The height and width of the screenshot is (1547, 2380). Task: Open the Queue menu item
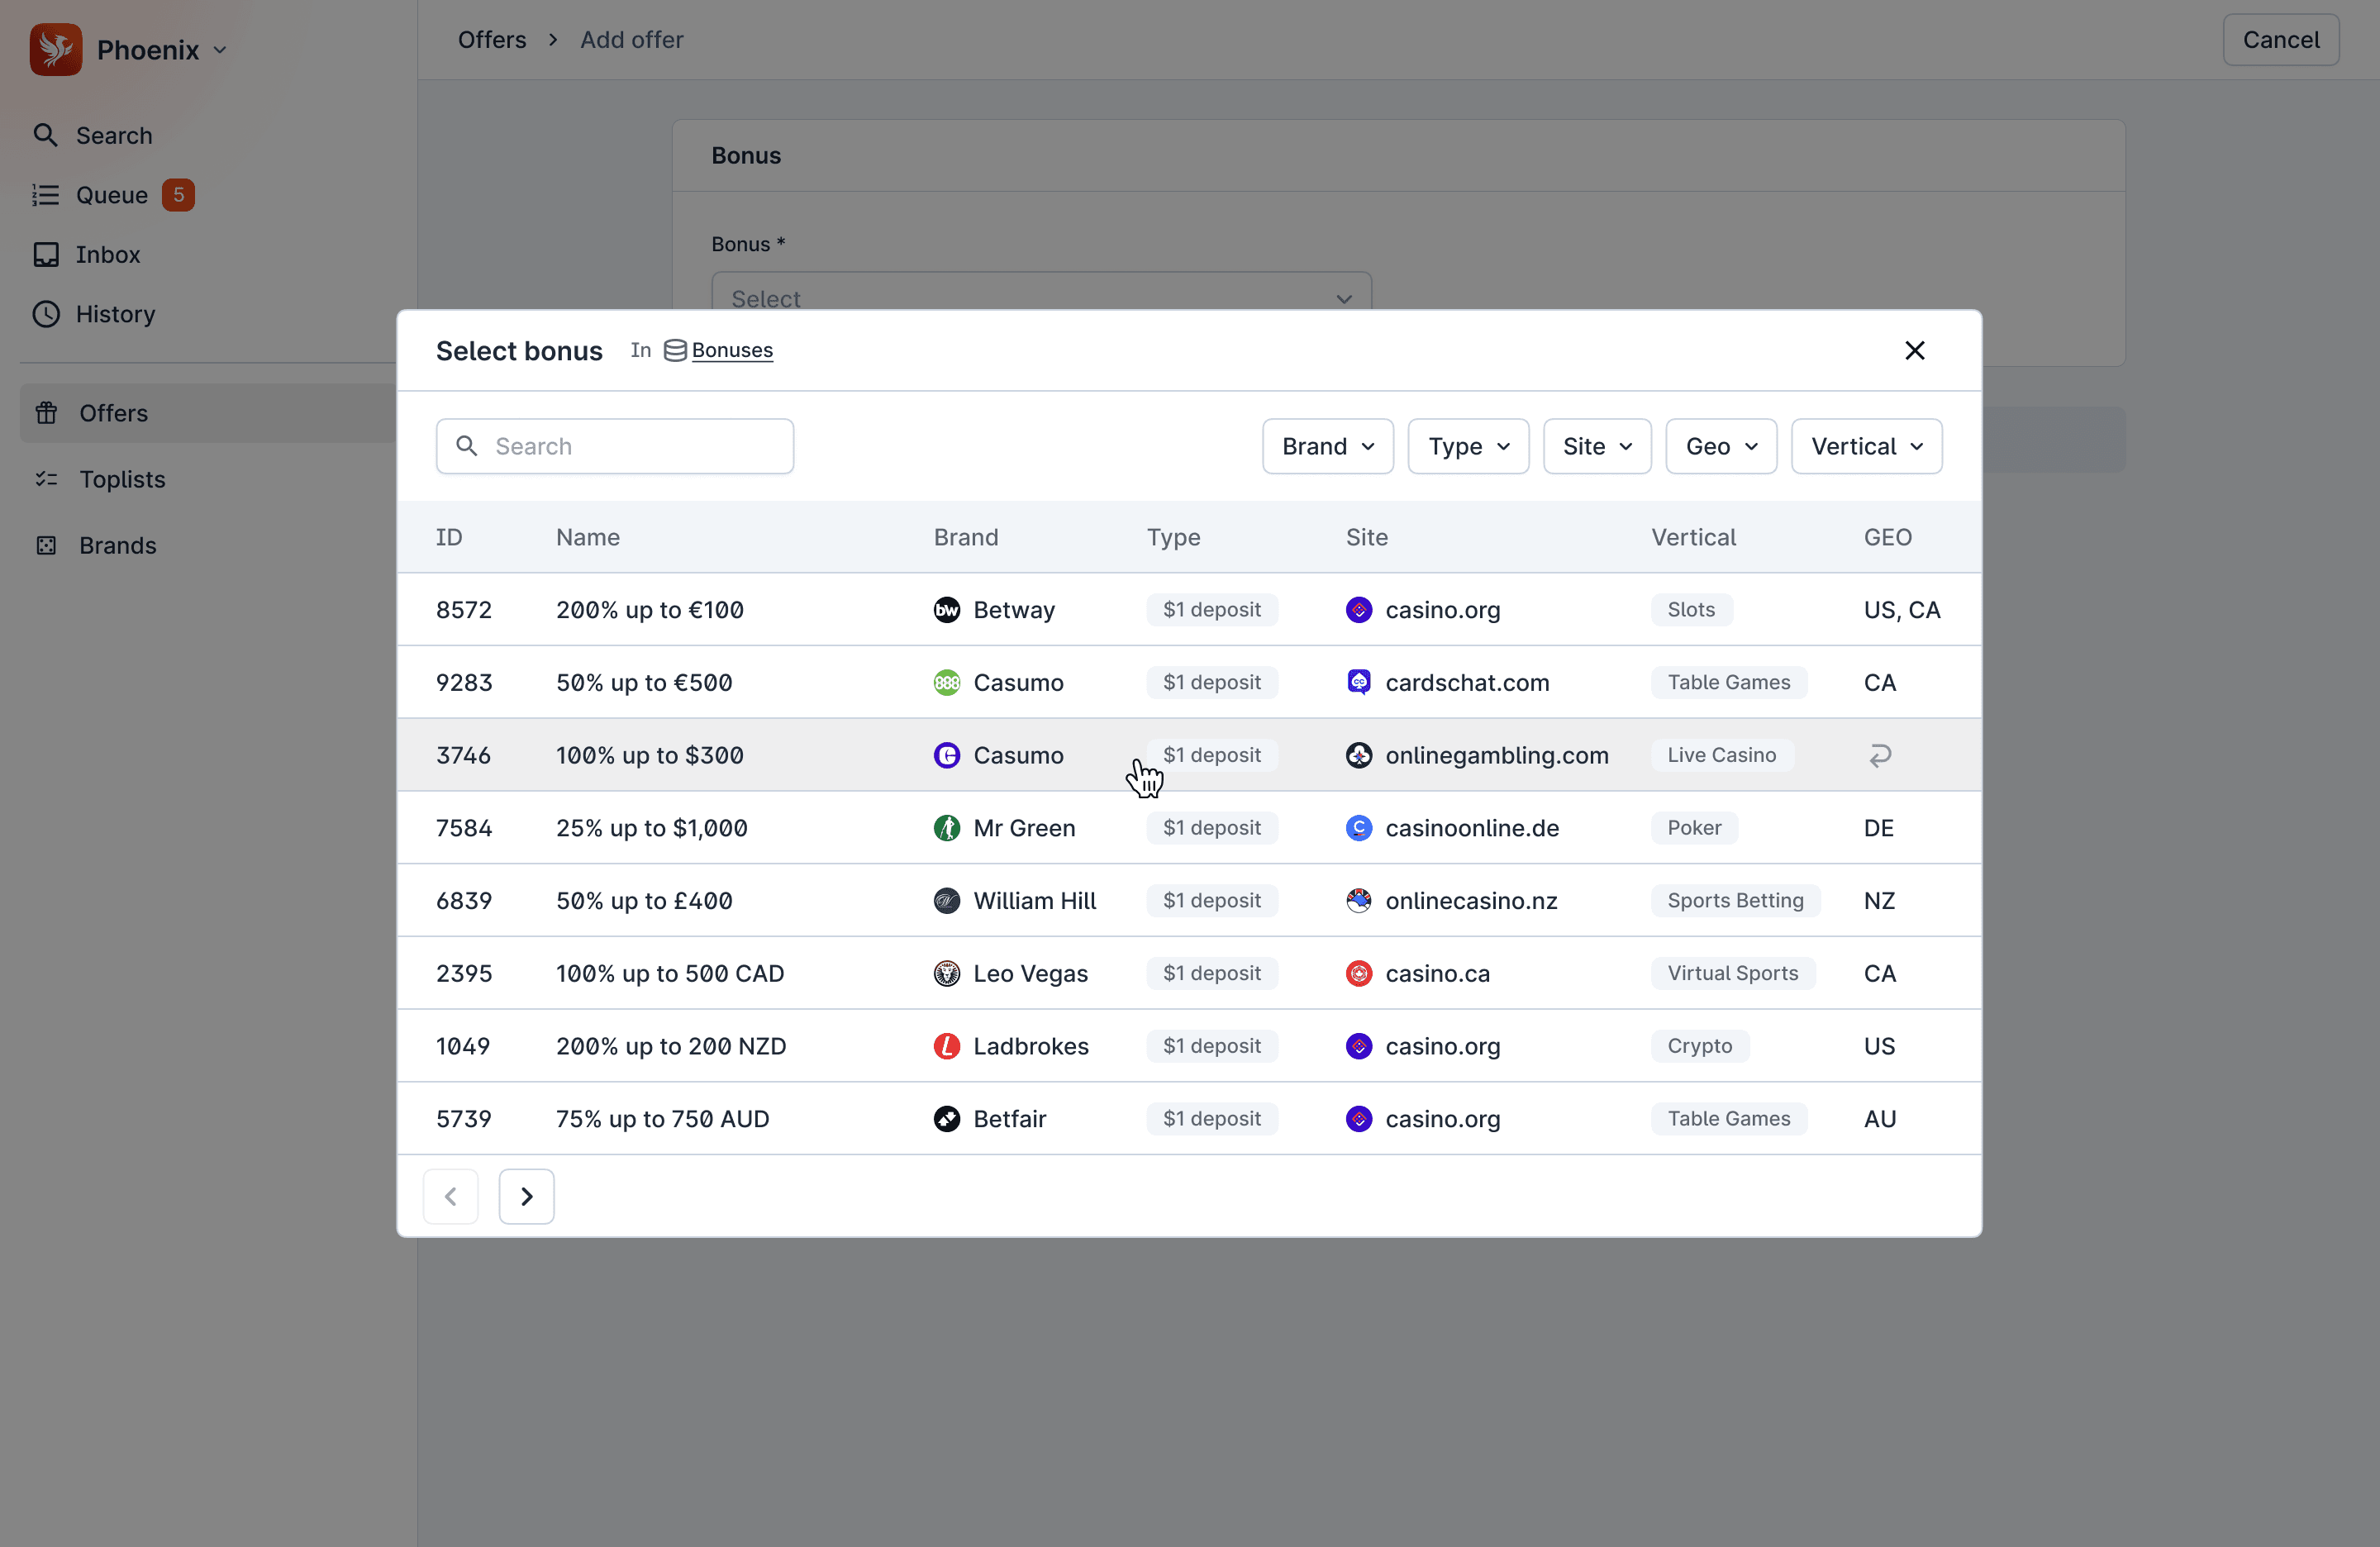112,195
